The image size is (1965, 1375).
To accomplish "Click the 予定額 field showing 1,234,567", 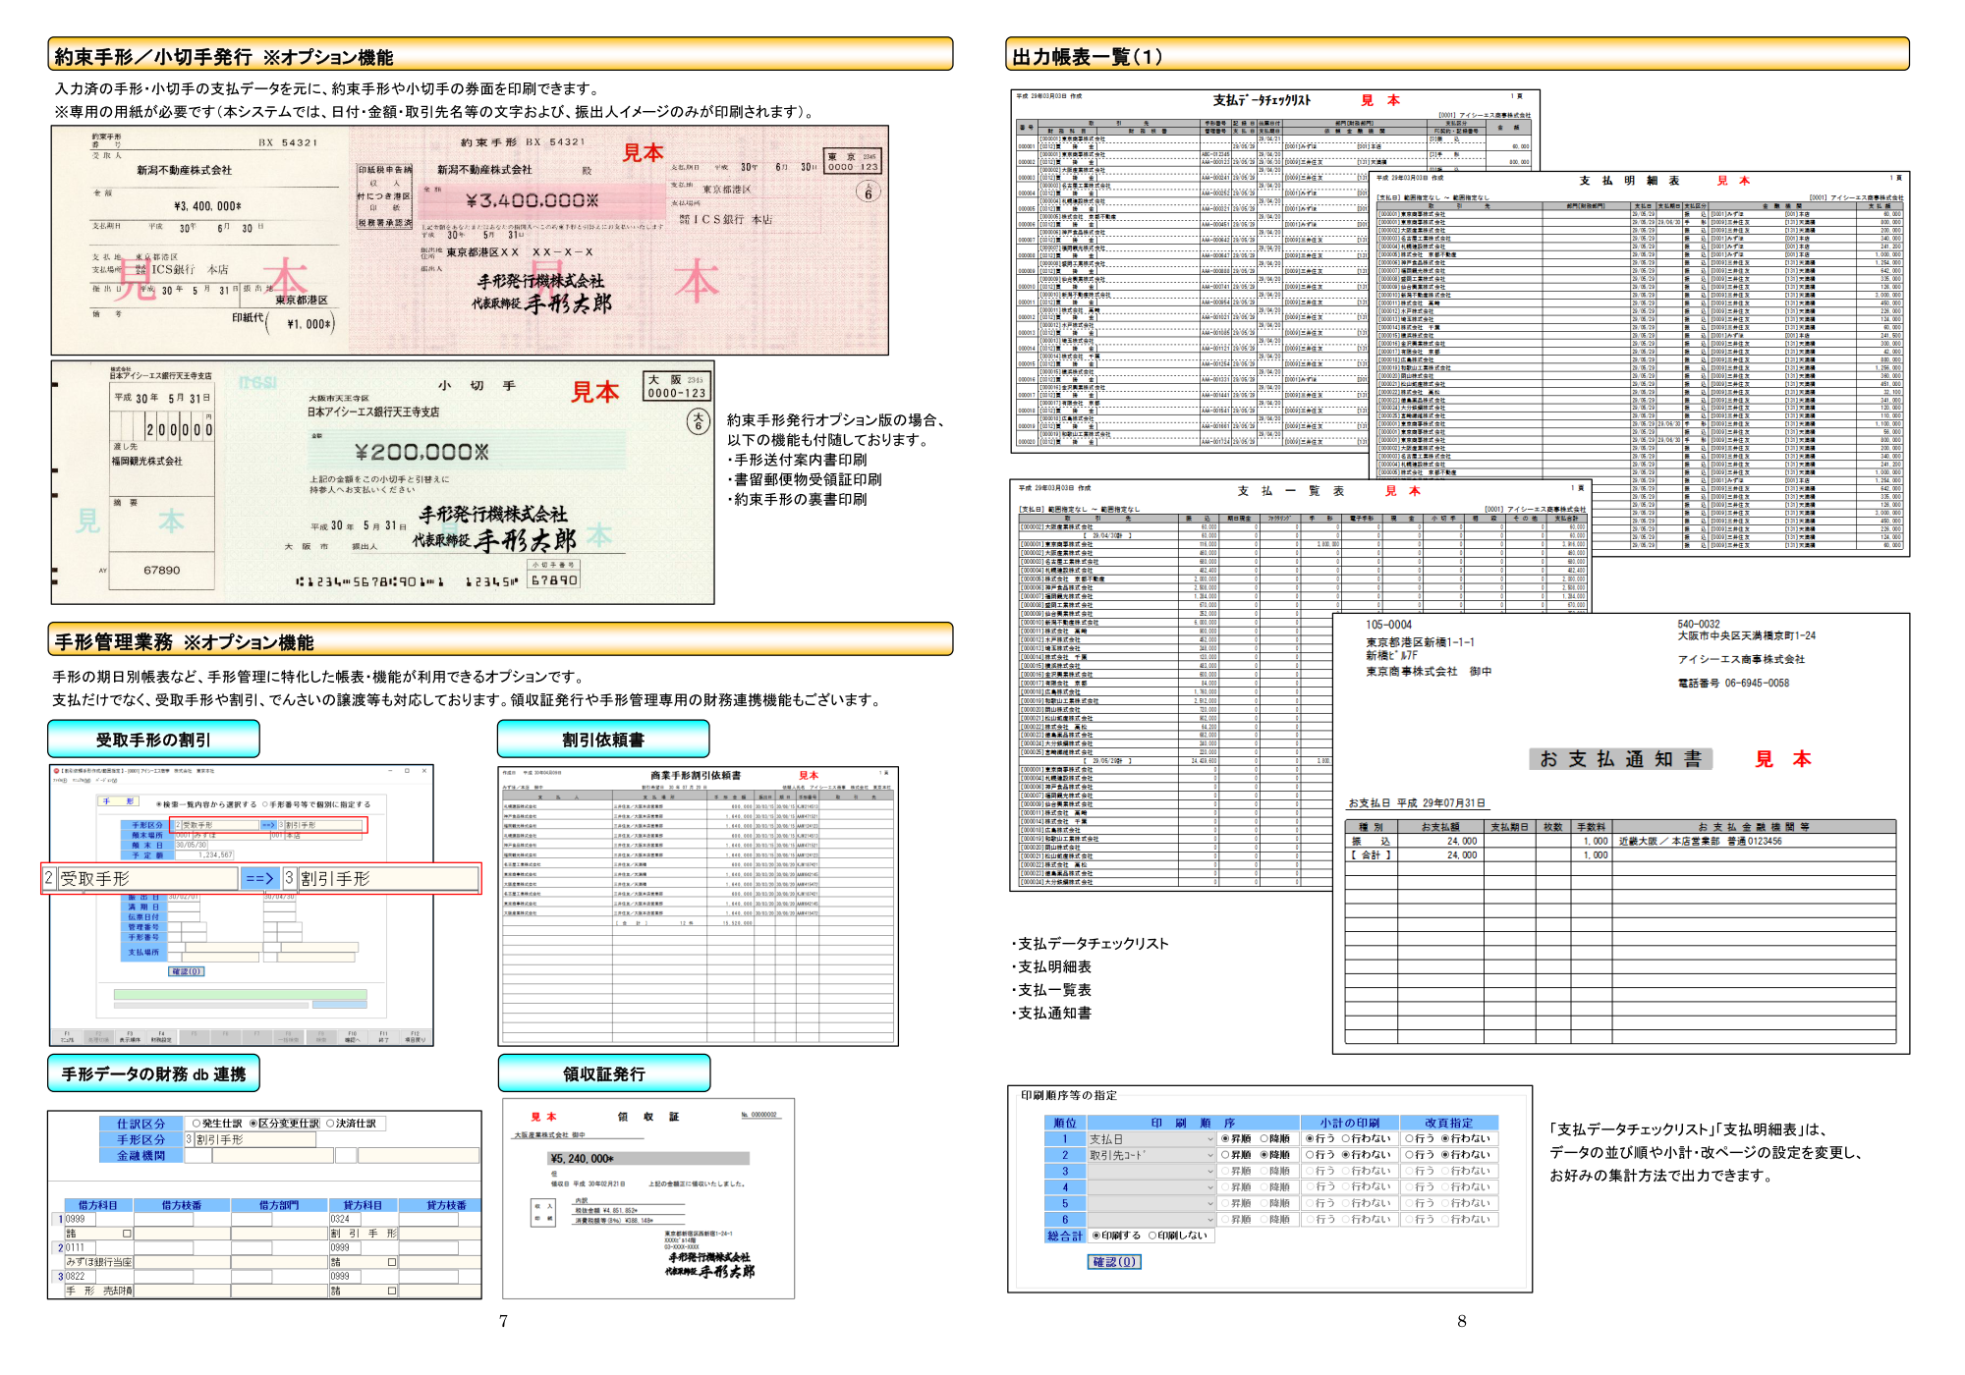I will [203, 854].
